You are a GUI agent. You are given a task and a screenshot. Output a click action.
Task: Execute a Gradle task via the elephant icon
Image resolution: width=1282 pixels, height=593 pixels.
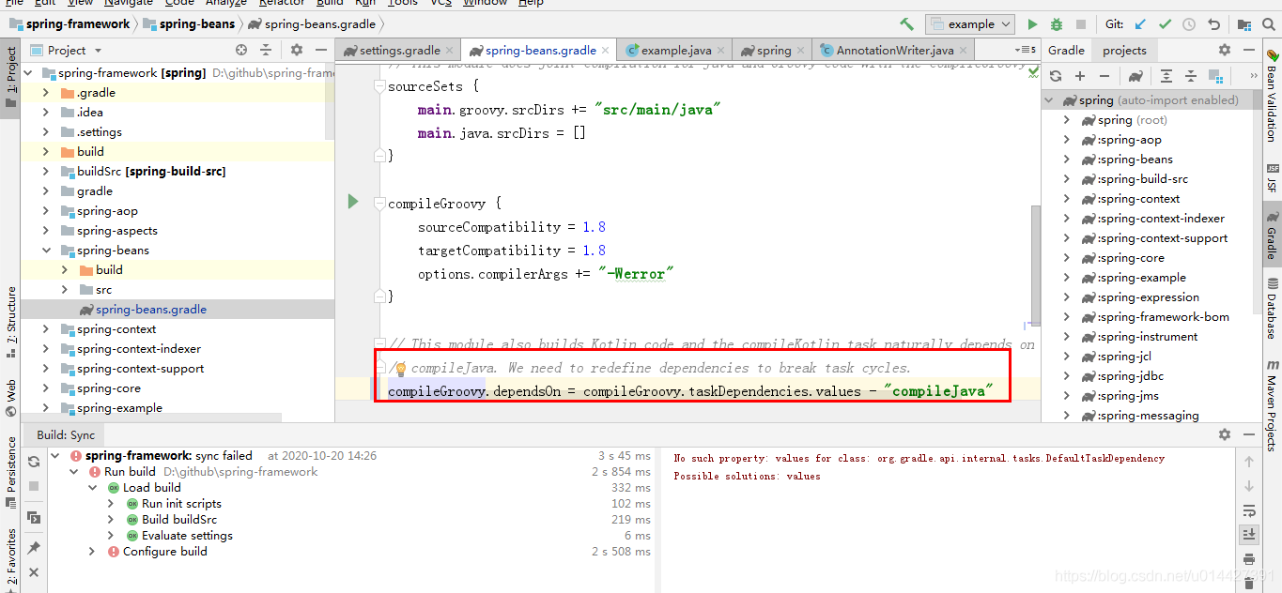tap(1135, 76)
